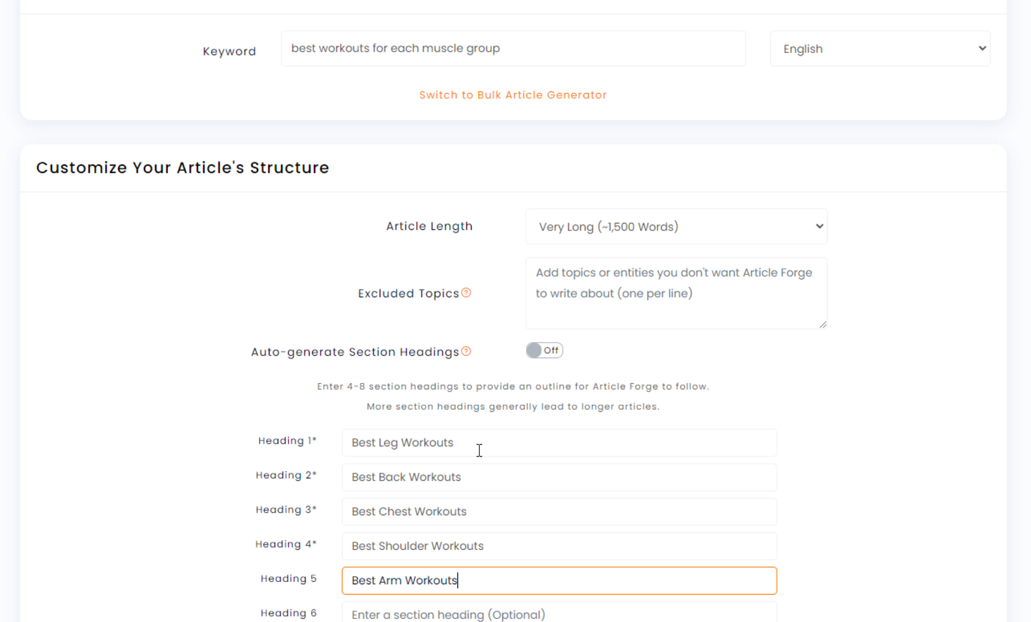
Task: Focus the Best Shoulder Workouts heading input
Action: point(559,546)
